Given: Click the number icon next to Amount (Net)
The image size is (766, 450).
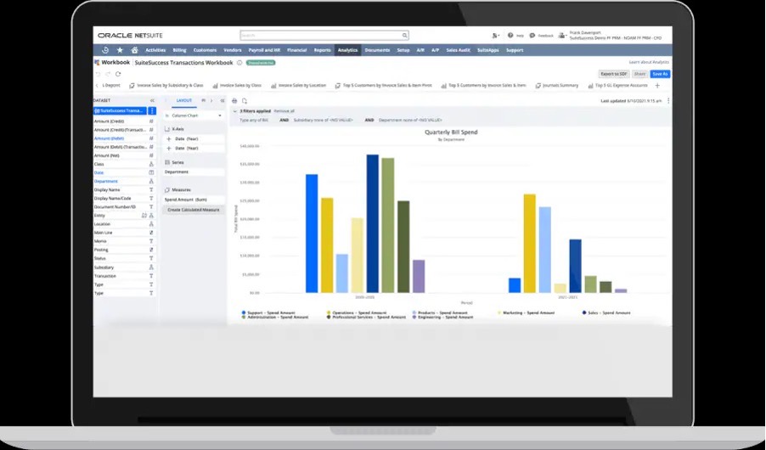Looking at the screenshot, I should click(151, 155).
